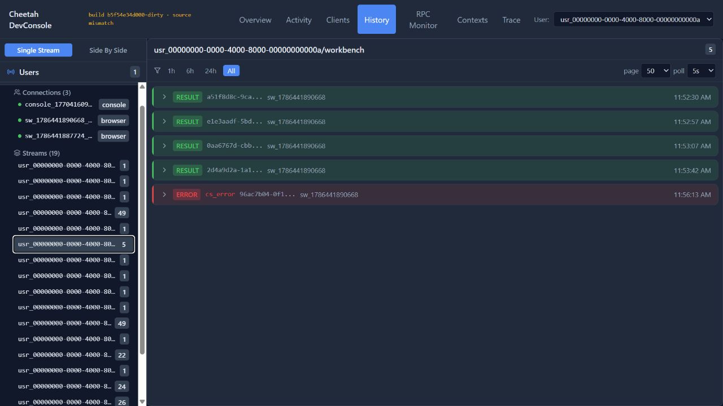This screenshot has height=406, width=723.
Task: Click the 11:53:42 AM timestamp
Action: [692, 170]
